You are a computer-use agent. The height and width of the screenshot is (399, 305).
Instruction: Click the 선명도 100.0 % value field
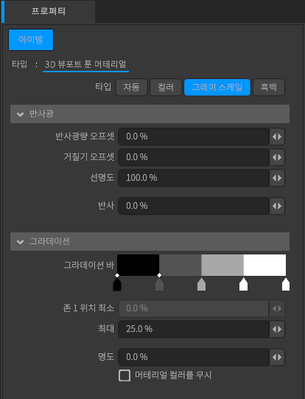(x=194, y=178)
